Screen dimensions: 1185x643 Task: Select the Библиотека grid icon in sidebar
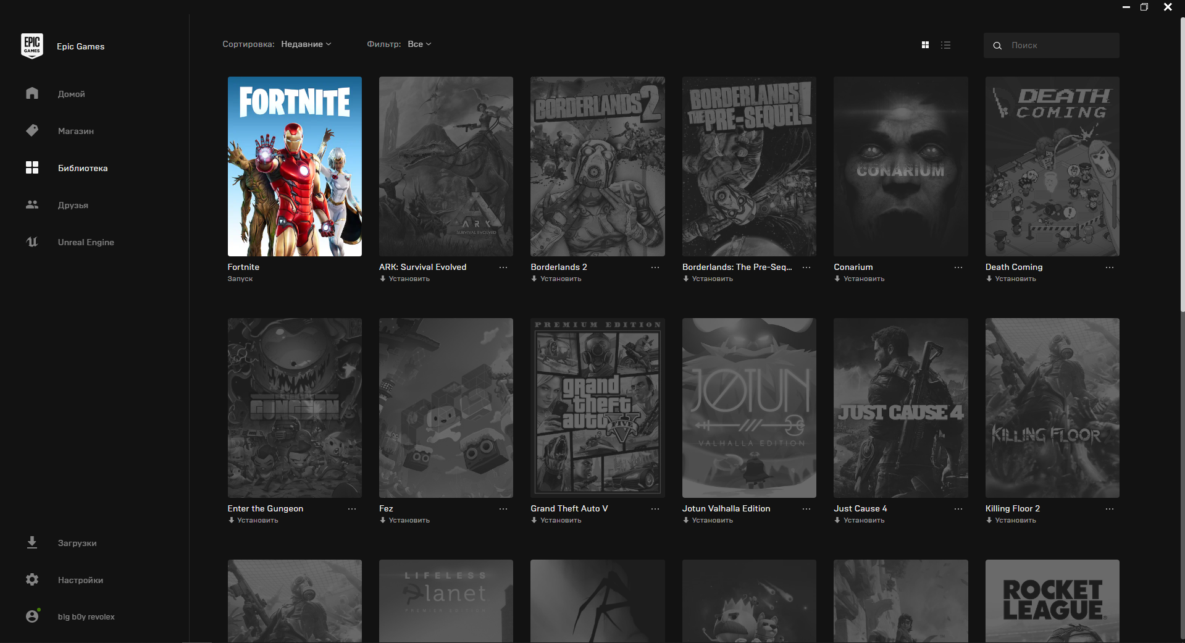(x=32, y=167)
